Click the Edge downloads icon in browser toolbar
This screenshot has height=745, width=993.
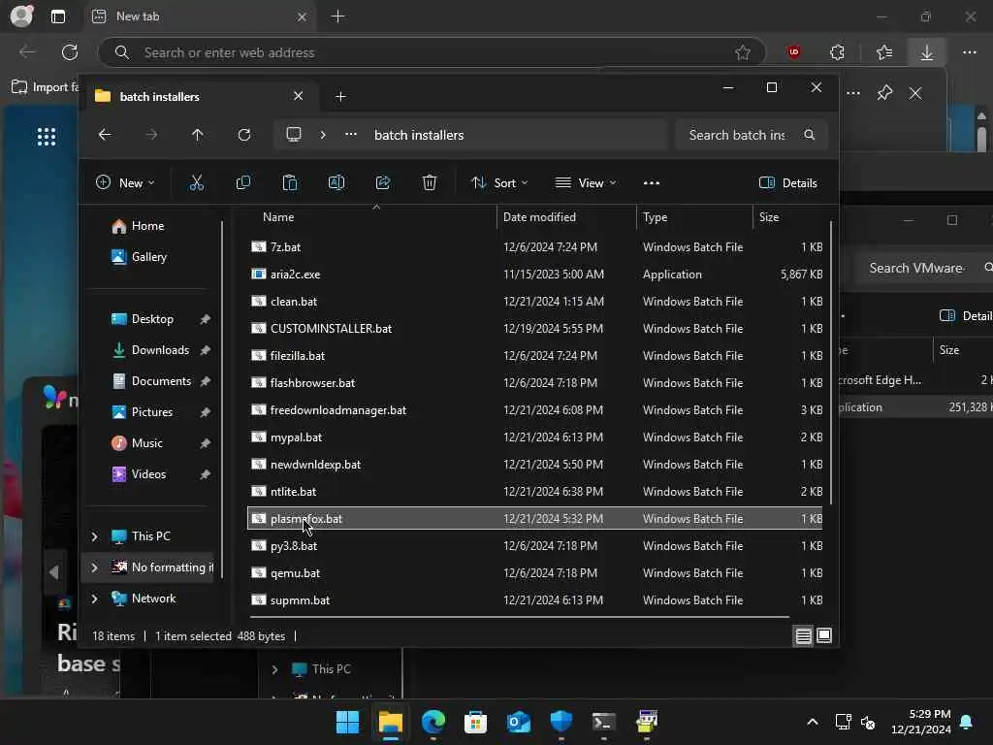point(926,52)
